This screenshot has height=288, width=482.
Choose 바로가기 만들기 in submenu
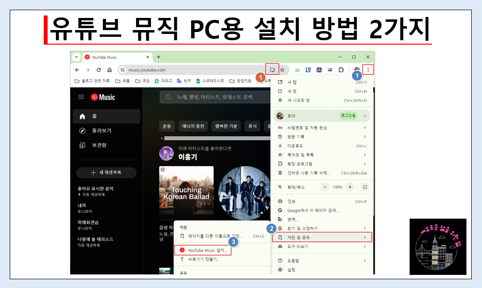point(222,259)
